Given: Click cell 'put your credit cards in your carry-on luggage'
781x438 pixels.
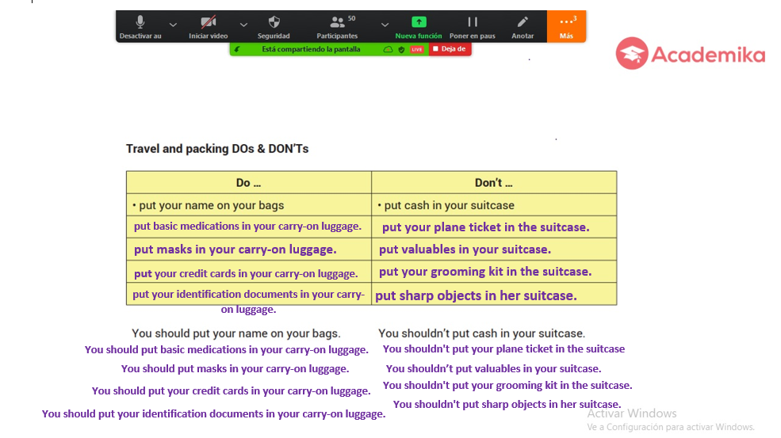Looking at the screenshot, I should (248, 272).
